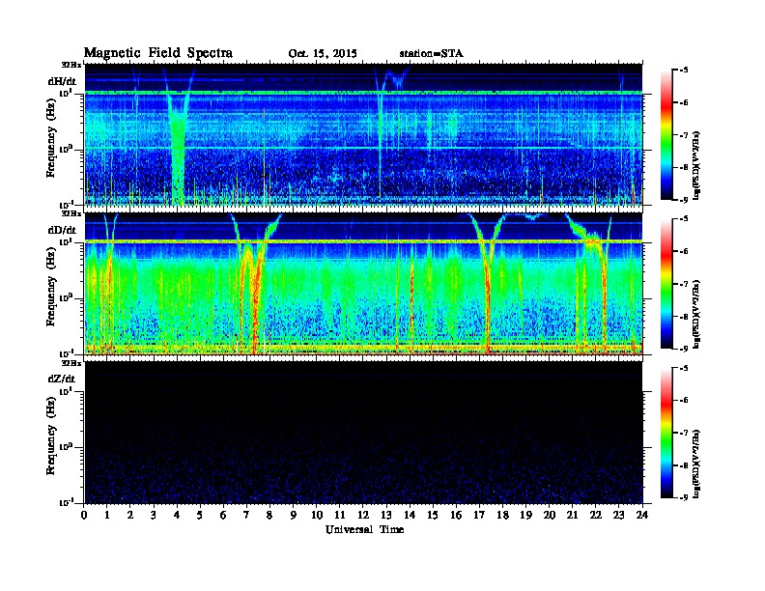Click hour '7' on the time axis
This screenshot has height=591, width=765.
[247, 516]
